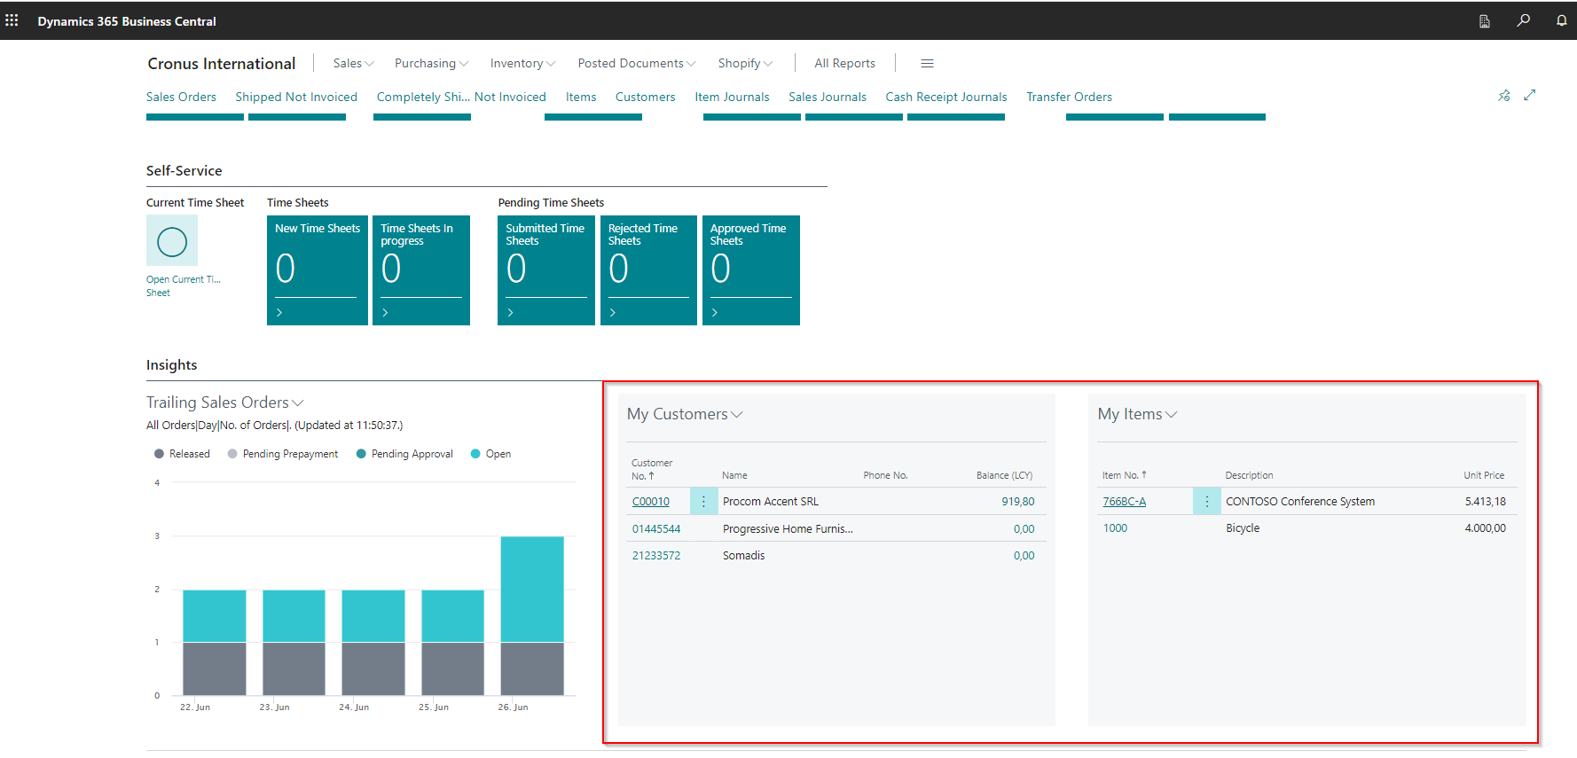The width and height of the screenshot is (1577, 758).
Task: Open the row menu for item 766BC-A
Action: tap(1206, 501)
